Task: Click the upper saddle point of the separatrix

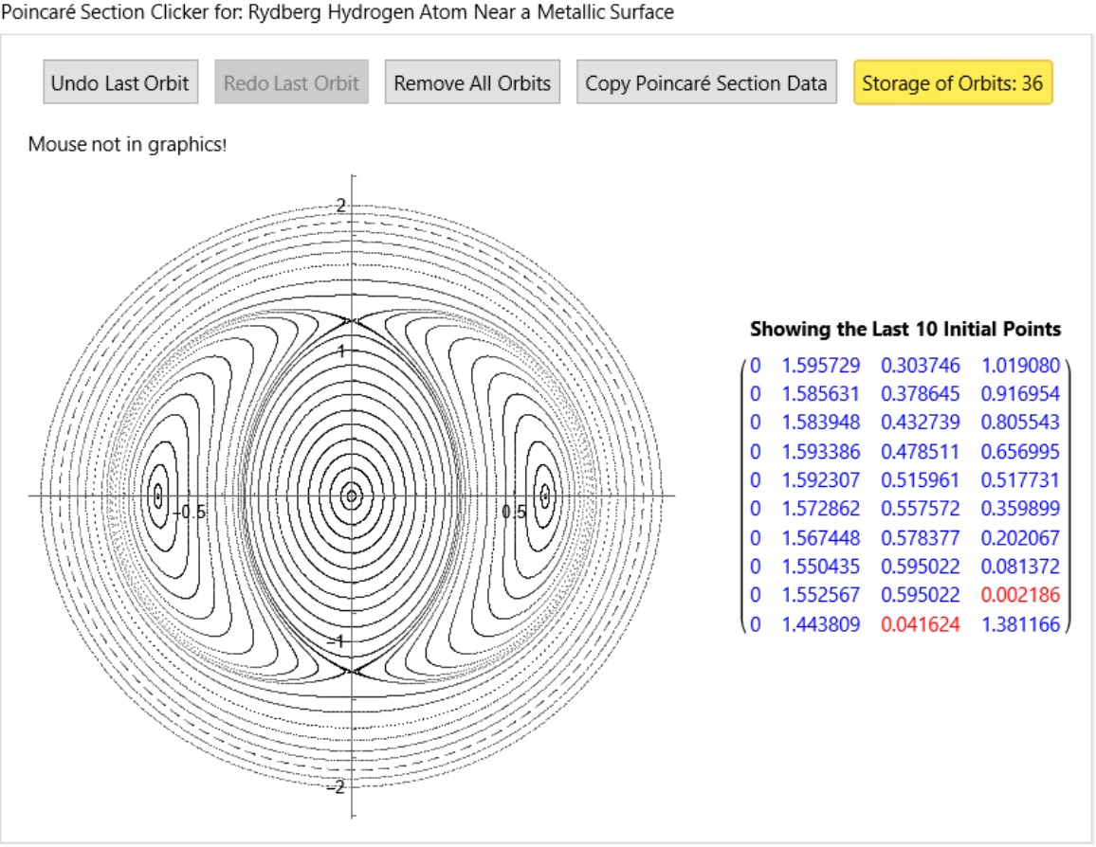Action: click(x=352, y=321)
